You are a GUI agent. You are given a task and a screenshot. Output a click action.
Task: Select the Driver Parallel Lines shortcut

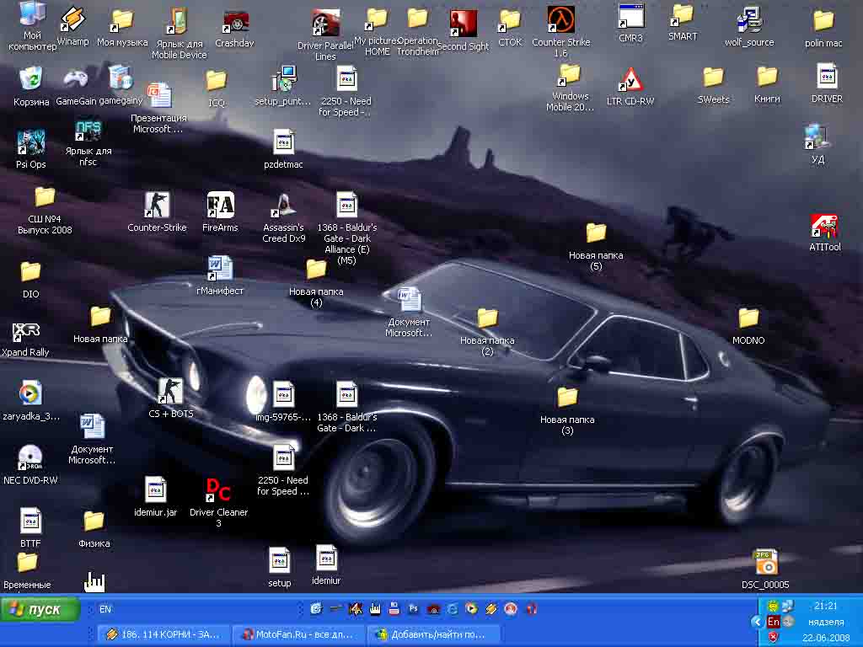pyautogui.click(x=325, y=23)
